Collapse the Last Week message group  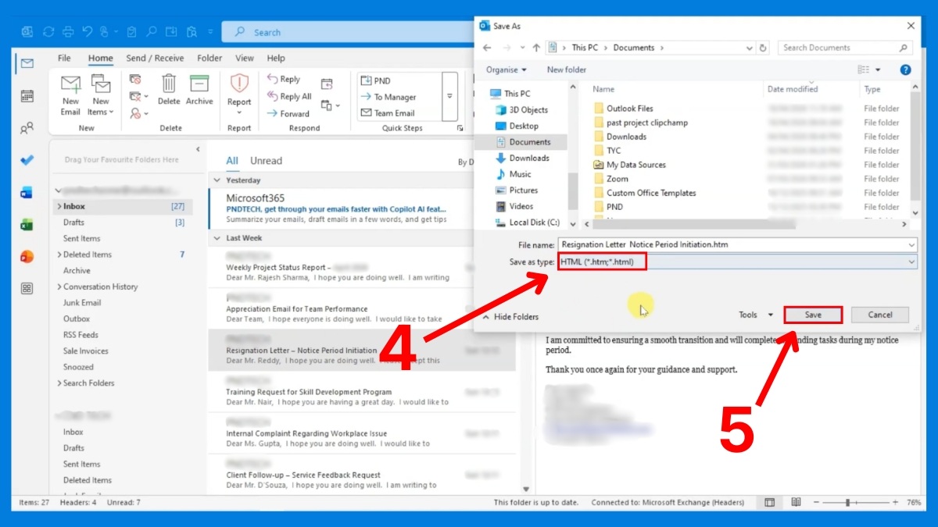tap(217, 238)
